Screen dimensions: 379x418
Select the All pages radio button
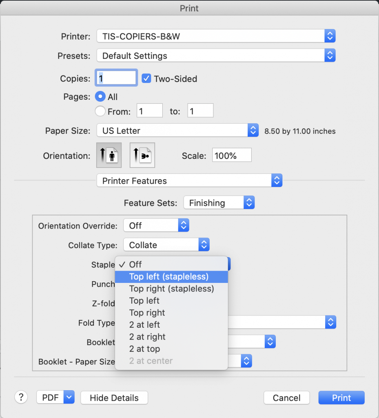pos(100,97)
